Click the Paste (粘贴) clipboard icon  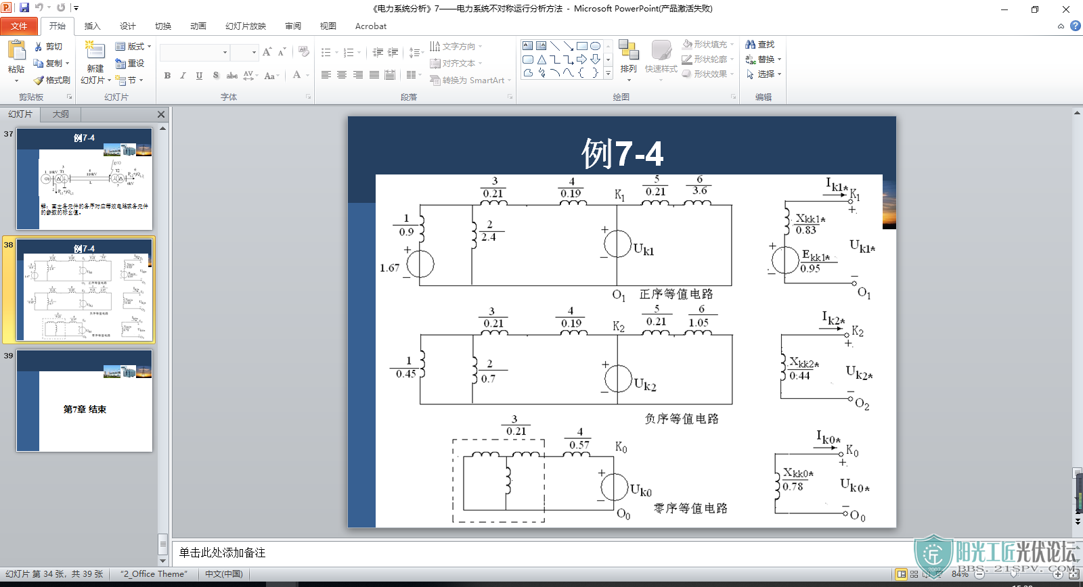point(16,51)
